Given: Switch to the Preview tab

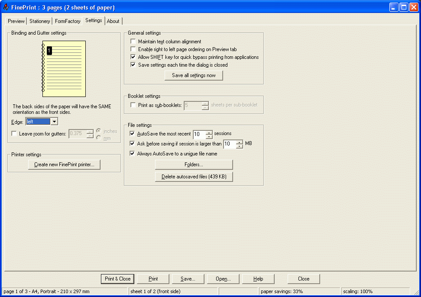Looking at the screenshot, I should click(x=16, y=21).
